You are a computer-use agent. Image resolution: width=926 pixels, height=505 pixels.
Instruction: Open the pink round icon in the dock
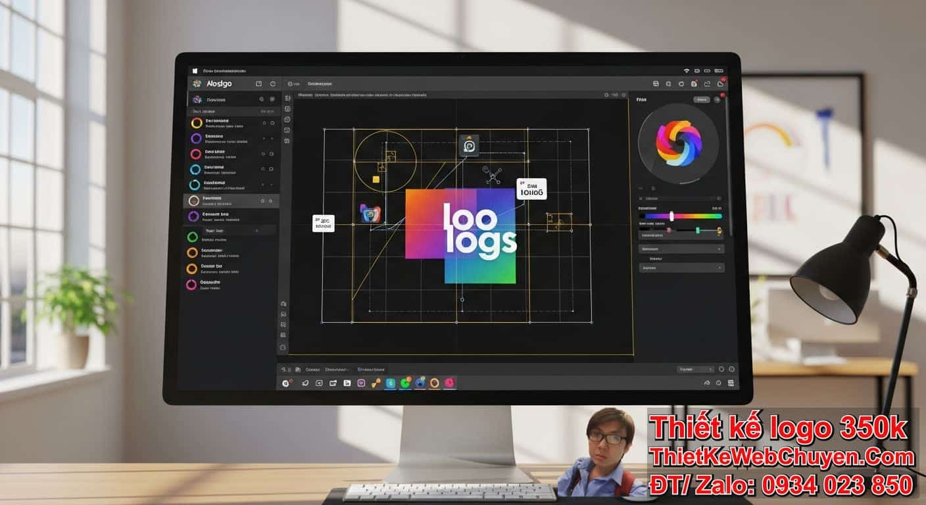click(450, 382)
